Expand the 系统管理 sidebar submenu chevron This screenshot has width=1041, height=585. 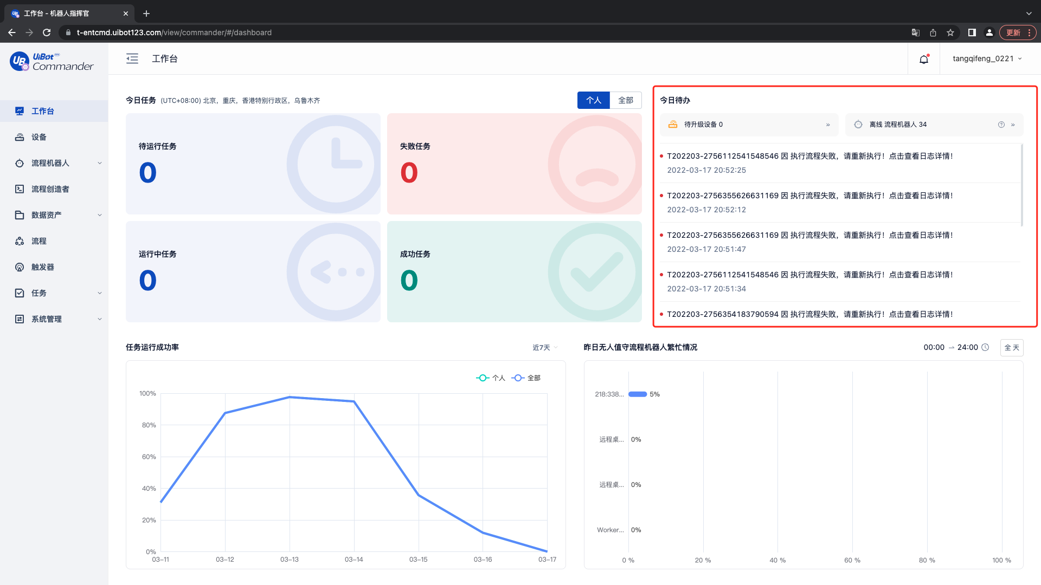coord(100,319)
